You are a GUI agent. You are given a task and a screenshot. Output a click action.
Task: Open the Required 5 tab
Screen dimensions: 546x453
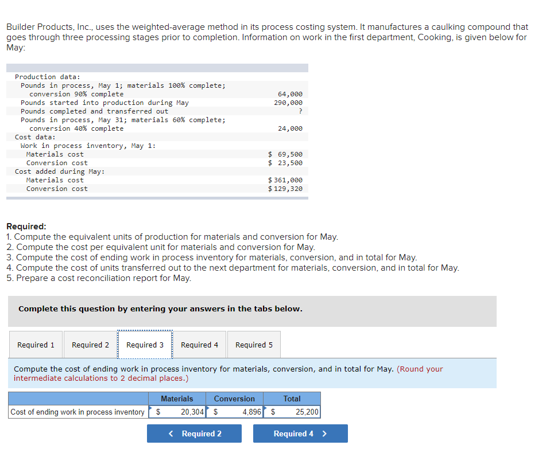click(254, 345)
